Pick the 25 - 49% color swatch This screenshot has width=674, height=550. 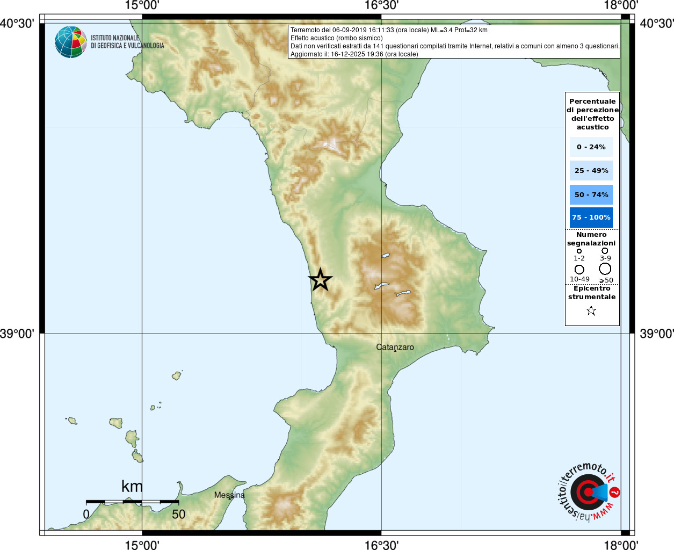591,171
